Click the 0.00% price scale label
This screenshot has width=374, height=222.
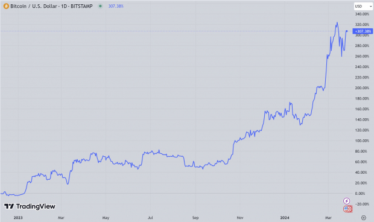[x=360, y=194]
